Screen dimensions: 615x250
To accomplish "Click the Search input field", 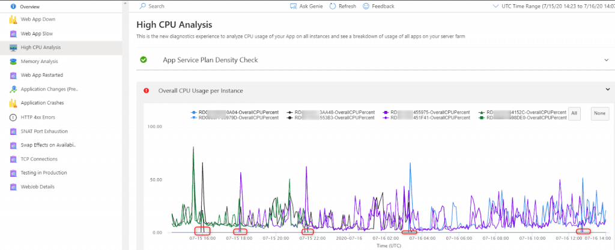I will pyautogui.click(x=157, y=6).
